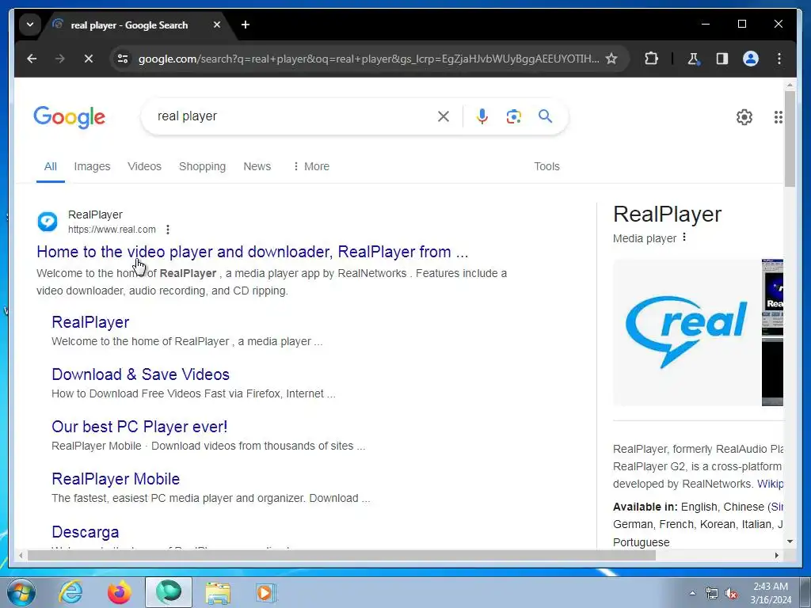The height and width of the screenshot is (608, 811).
Task: Open the RealPlayer sitelink
Action: point(90,322)
